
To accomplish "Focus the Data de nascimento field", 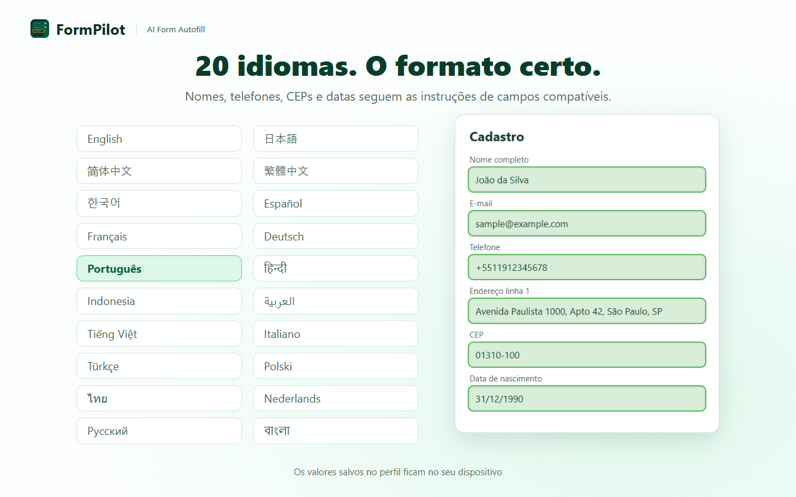I will (x=587, y=399).
